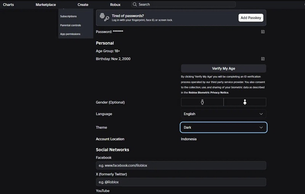This screenshot has width=305, height=194.
Task: Open Subscriptions in the settings sidebar
Action: (x=68, y=16)
